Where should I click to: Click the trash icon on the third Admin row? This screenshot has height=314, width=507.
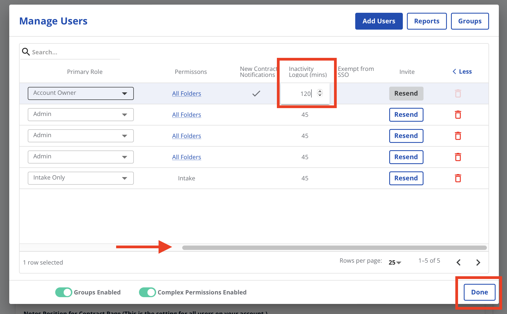point(458,157)
